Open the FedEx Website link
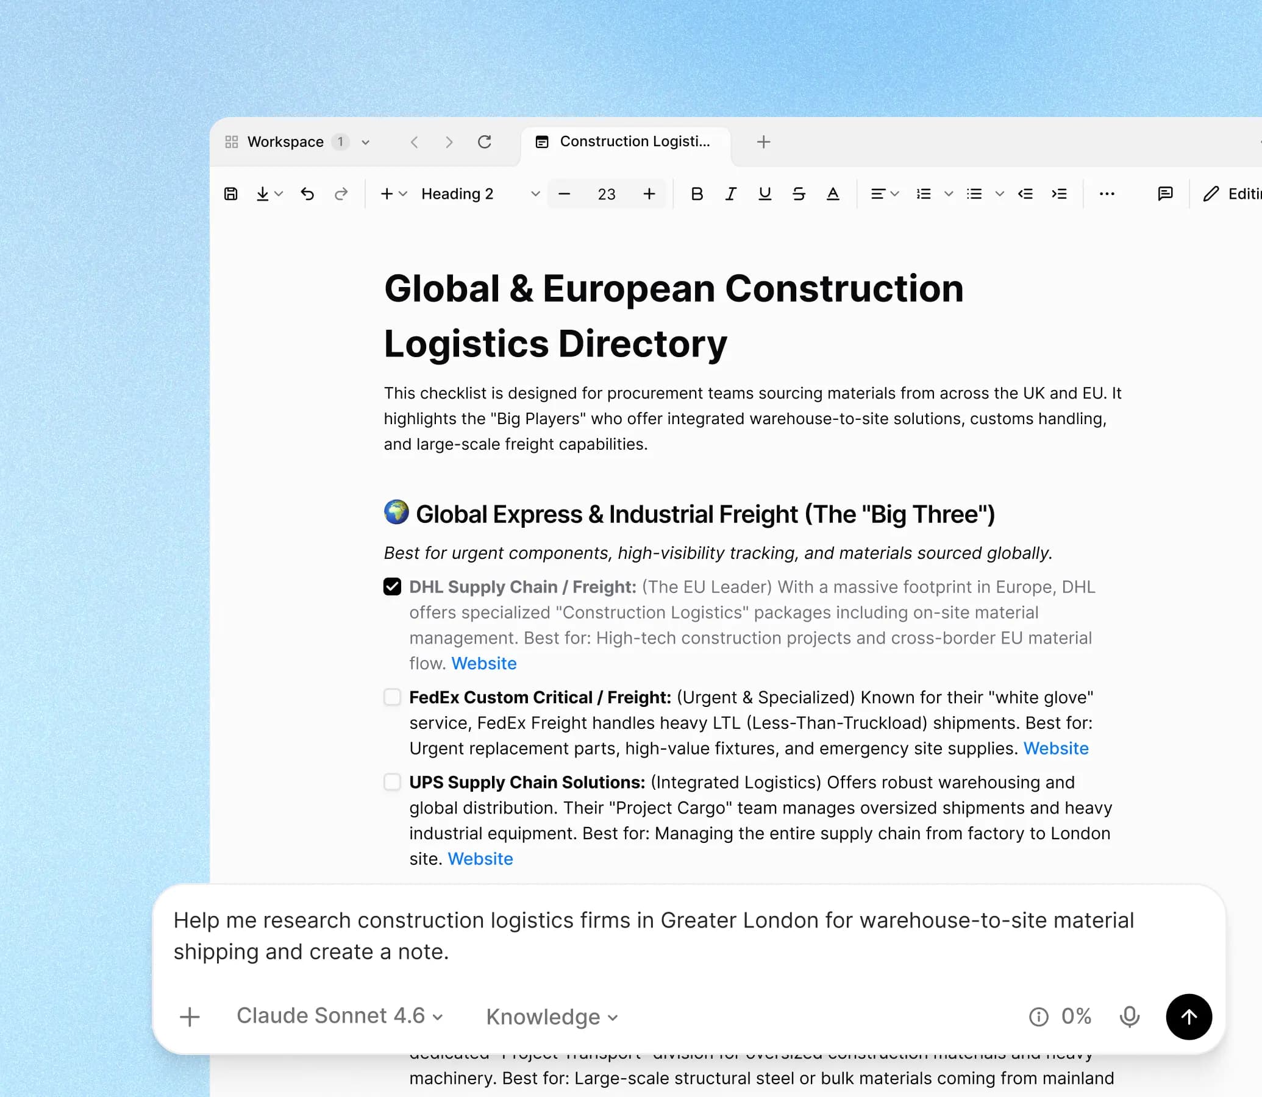 [1055, 748]
